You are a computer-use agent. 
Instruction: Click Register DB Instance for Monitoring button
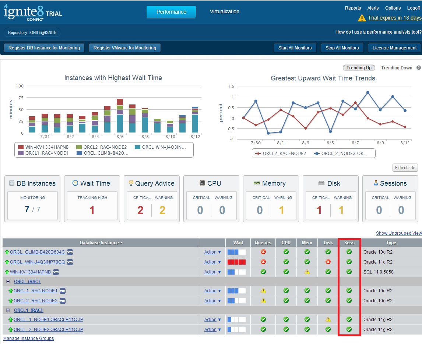(x=44, y=48)
